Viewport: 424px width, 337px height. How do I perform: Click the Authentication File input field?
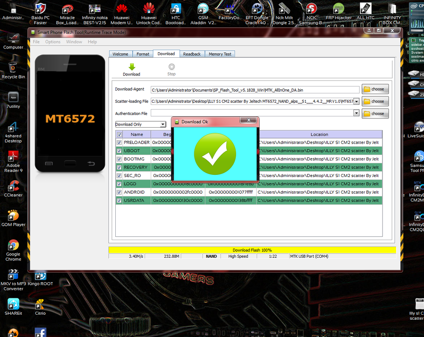[x=252, y=113]
